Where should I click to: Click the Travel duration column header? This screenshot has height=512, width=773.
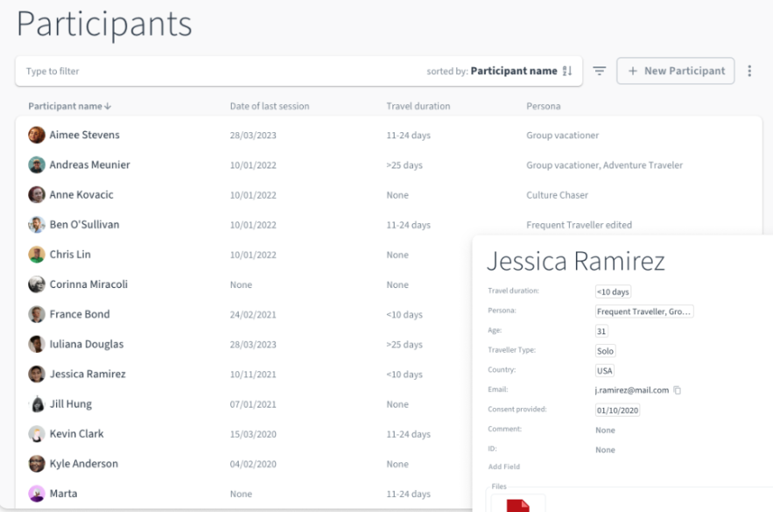[x=418, y=107]
